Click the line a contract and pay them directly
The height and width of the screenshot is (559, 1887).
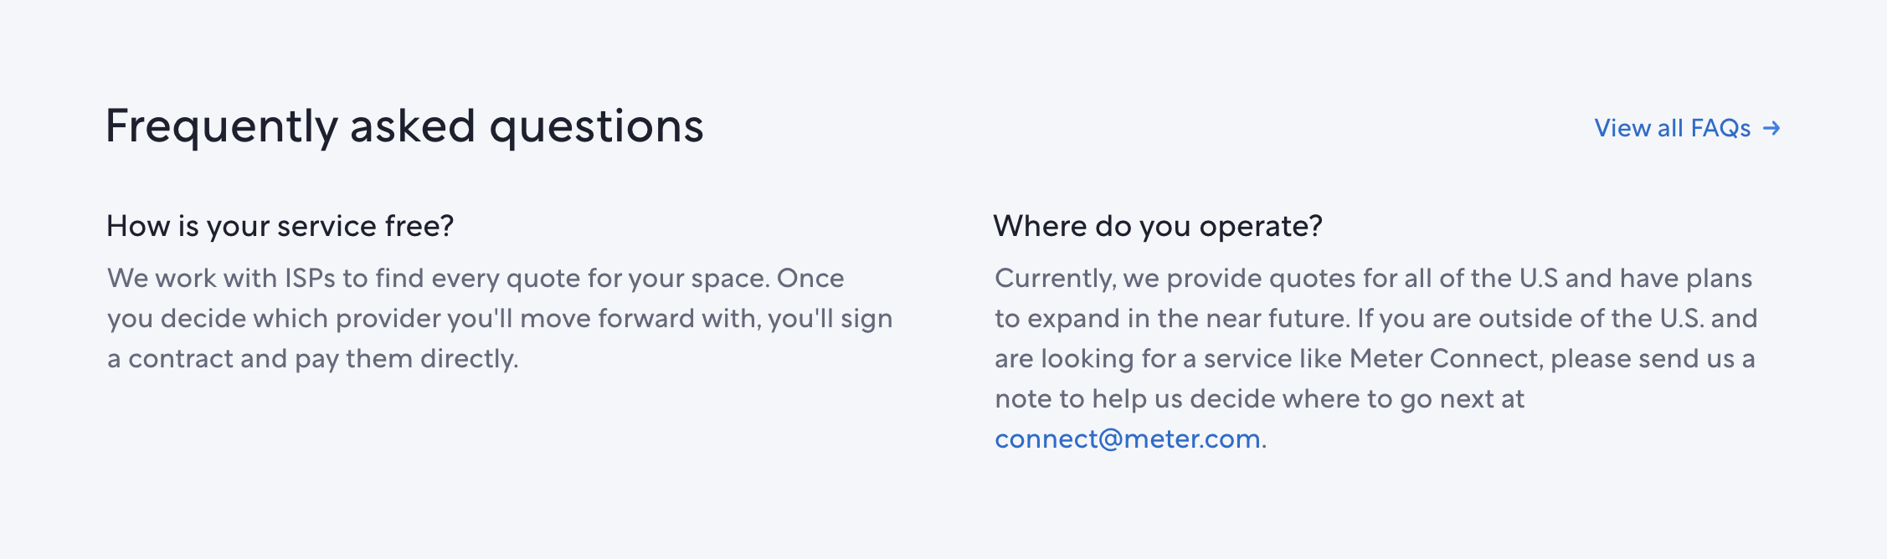[x=312, y=358]
